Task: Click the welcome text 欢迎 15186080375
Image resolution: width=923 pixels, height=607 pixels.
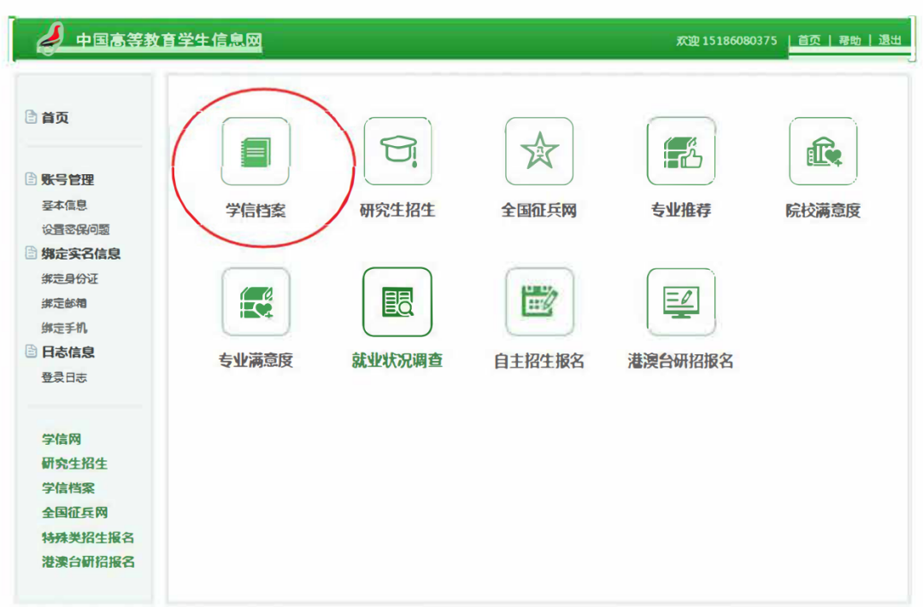Action: pyautogui.click(x=726, y=41)
